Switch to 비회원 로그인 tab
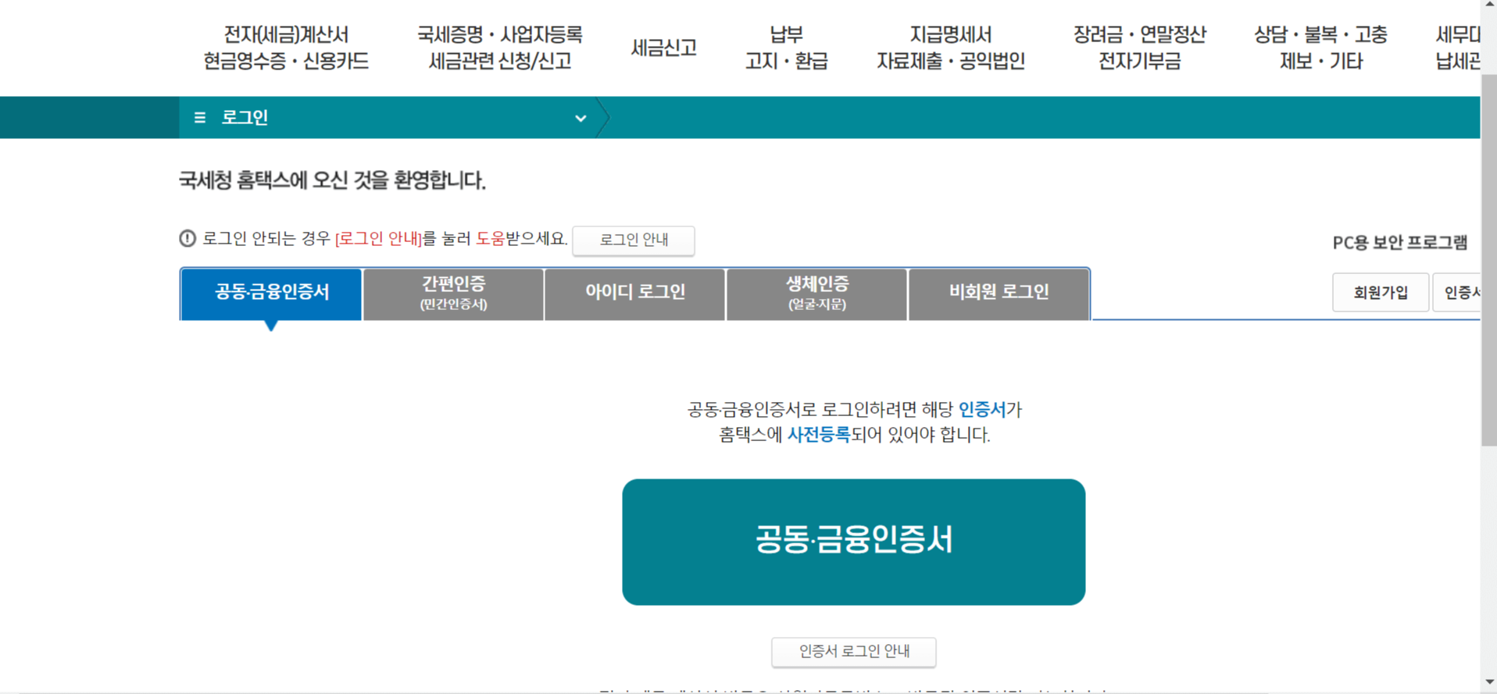This screenshot has height=694, width=1497. (999, 294)
